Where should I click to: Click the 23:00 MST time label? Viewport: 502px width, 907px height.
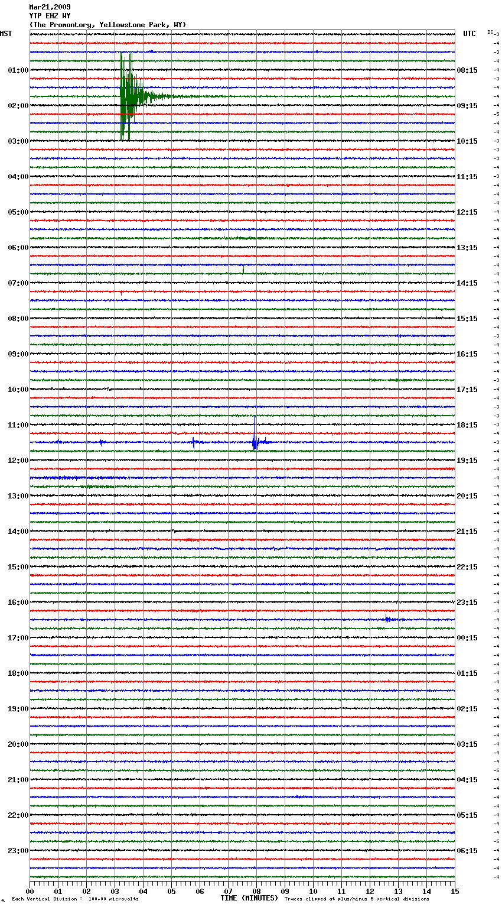coord(18,851)
